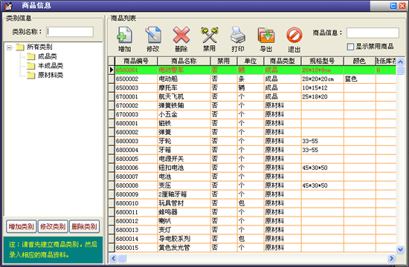Select the 航天飞机 product name cell
The height and width of the screenshot is (267, 409).
pos(184,96)
